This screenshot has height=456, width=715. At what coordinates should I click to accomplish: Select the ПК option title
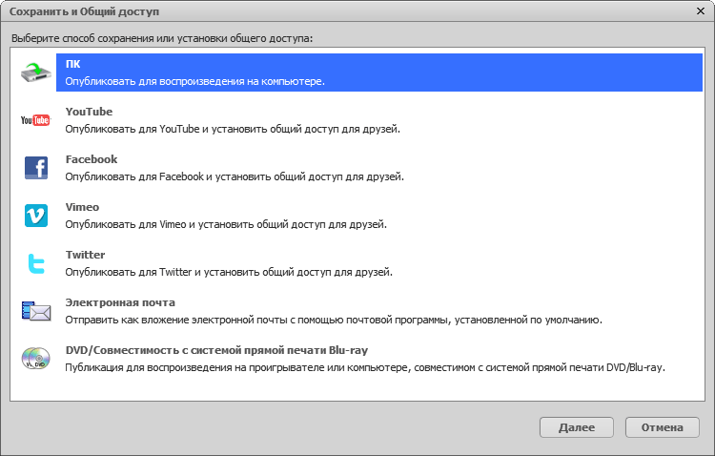(73, 64)
